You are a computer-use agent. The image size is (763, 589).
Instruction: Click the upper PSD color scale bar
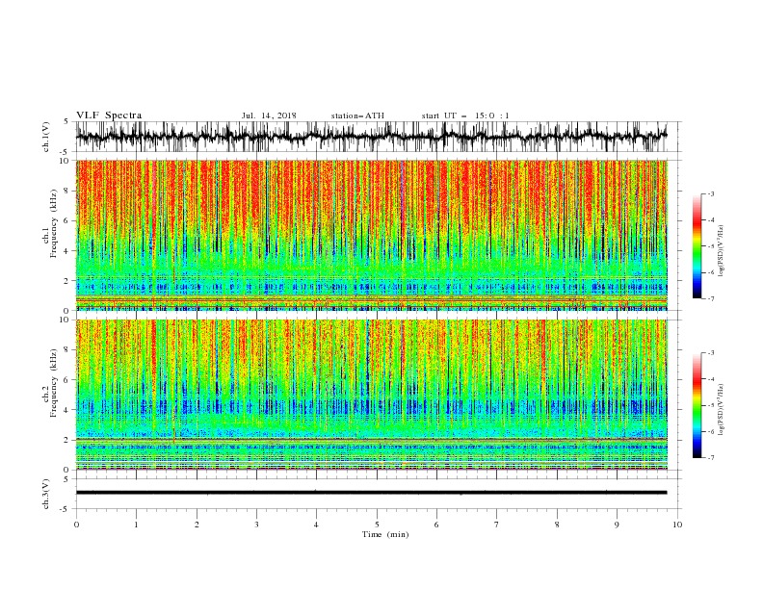(x=697, y=246)
